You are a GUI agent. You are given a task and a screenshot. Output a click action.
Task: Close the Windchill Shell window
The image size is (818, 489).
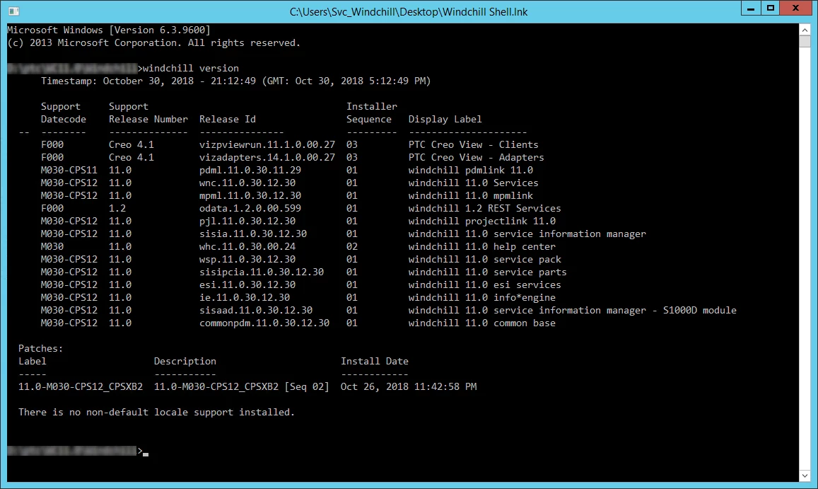pos(795,8)
